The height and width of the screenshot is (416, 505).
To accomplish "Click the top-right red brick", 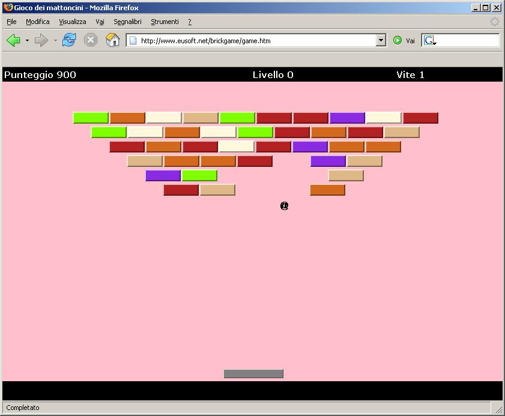I will [x=420, y=118].
